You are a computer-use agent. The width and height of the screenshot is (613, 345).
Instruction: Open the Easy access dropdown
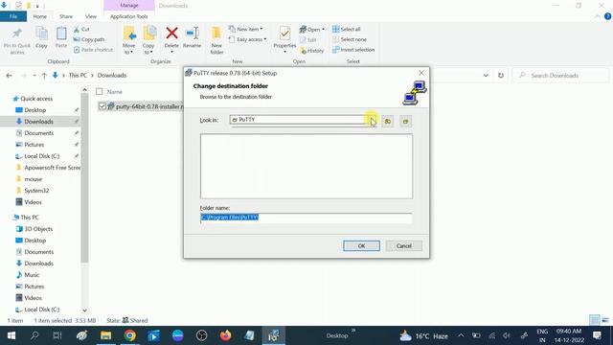[247, 39]
